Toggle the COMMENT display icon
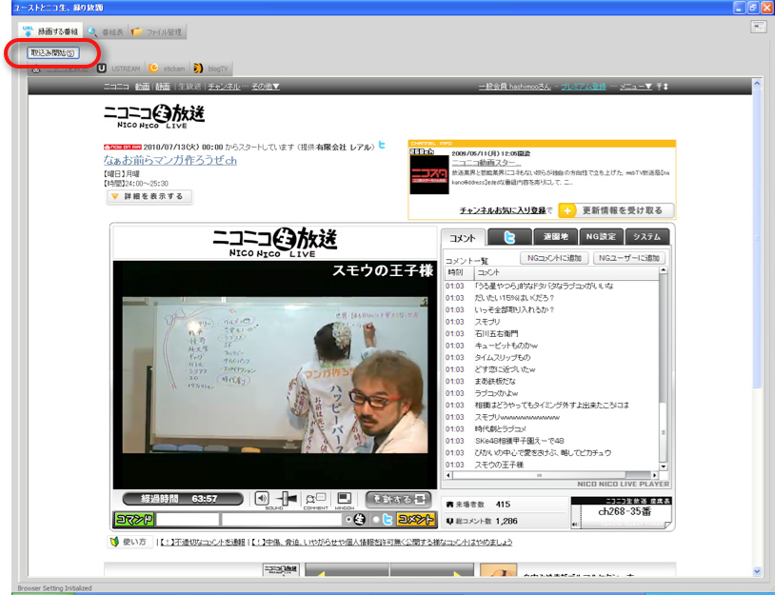Image resolution: width=775 pixels, height=595 pixels. coord(315,498)
